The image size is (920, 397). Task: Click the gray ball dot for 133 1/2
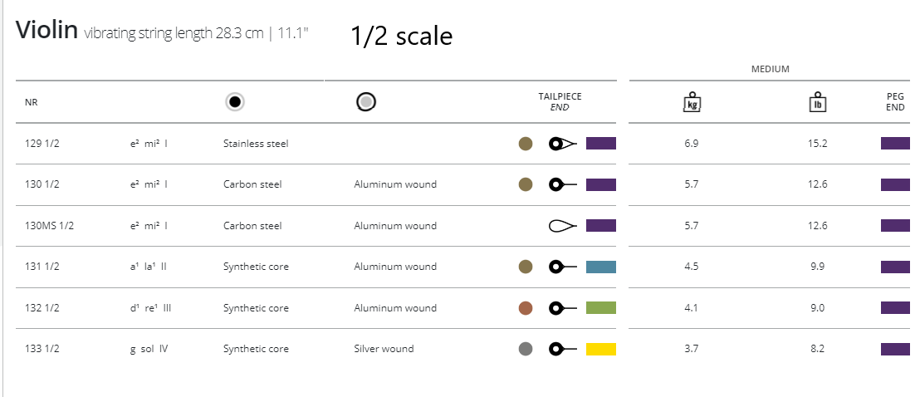525,349
